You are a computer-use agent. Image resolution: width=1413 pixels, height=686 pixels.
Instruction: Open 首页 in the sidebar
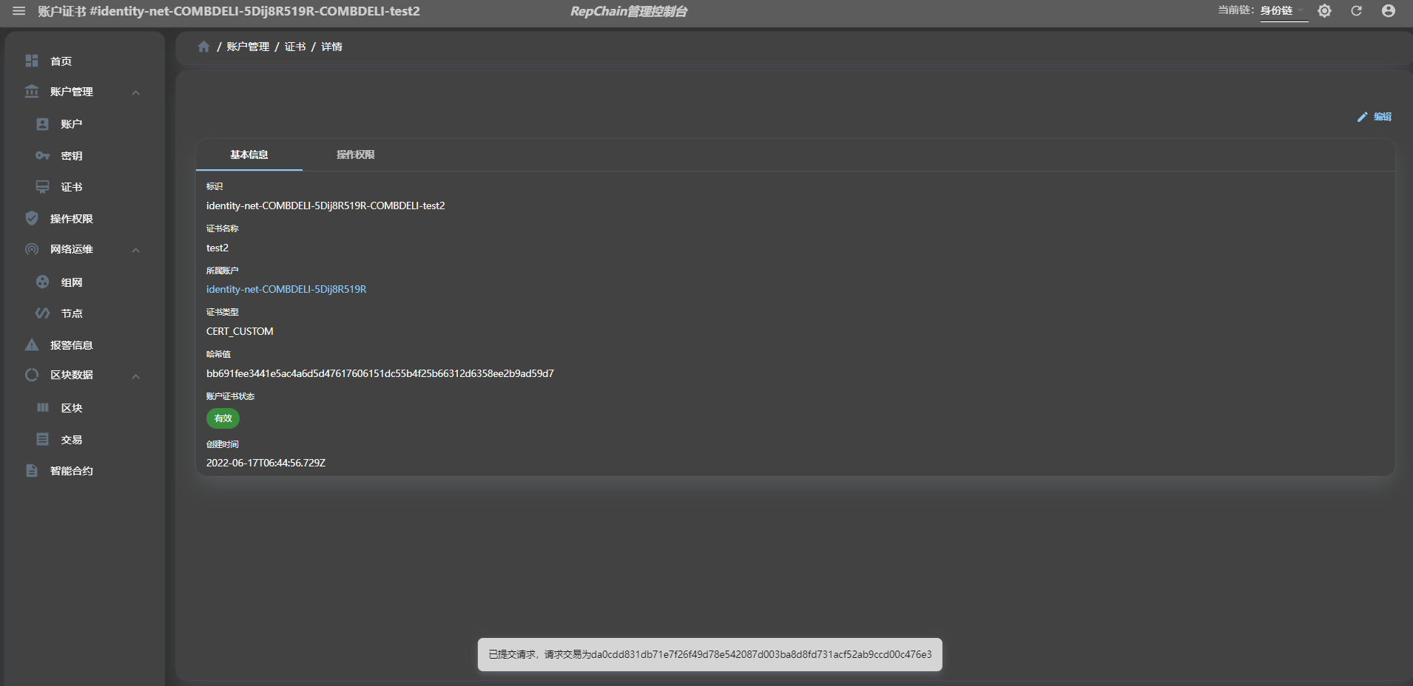click(x=61, y=61)
